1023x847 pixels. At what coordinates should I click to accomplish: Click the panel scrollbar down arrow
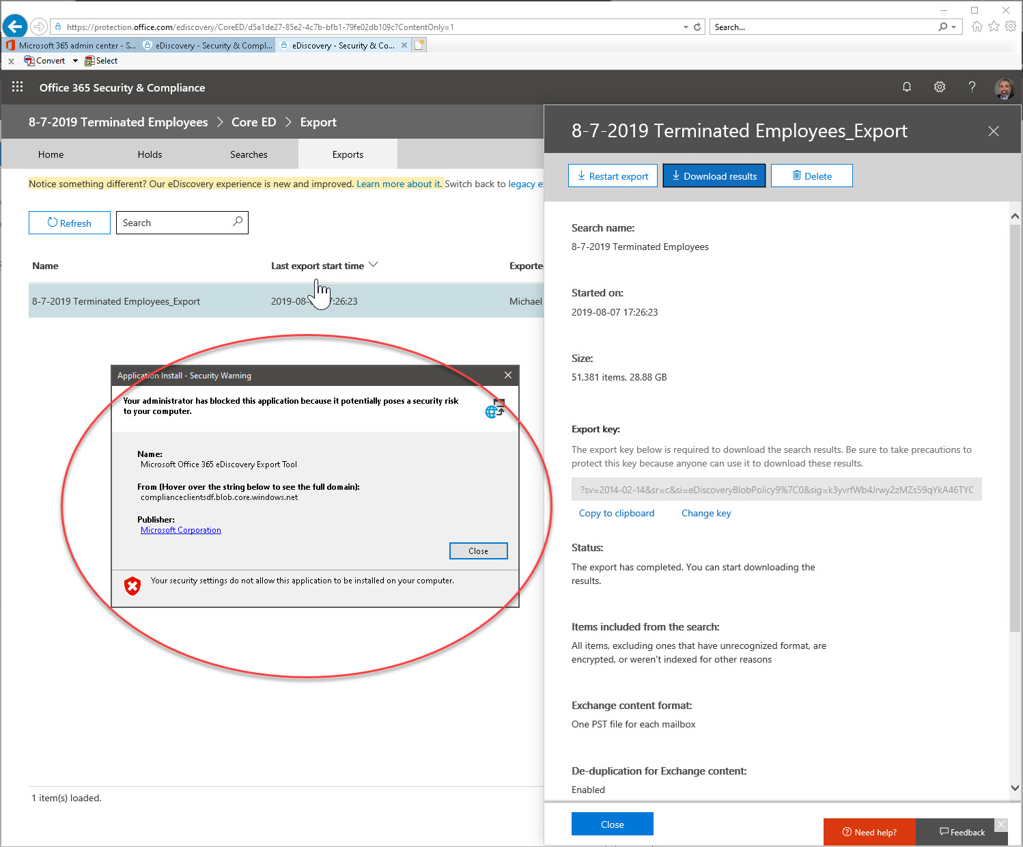pos(1015,788)
